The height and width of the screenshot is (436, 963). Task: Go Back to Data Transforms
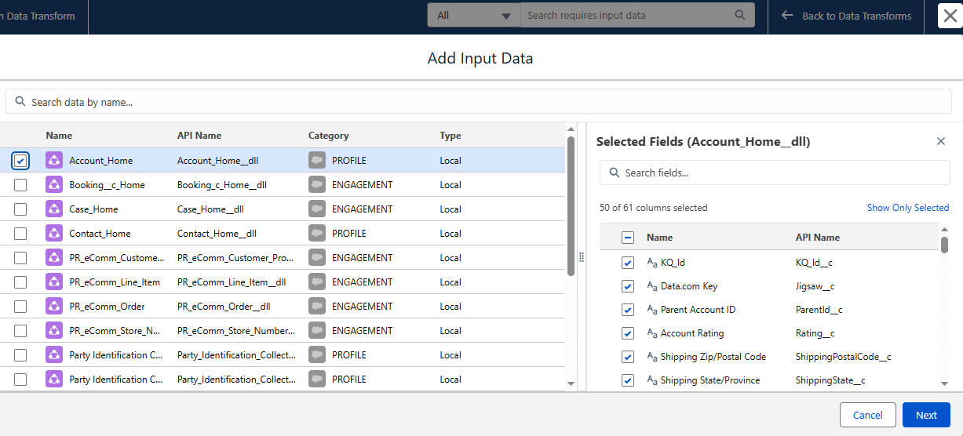click(x=847, y=16)
